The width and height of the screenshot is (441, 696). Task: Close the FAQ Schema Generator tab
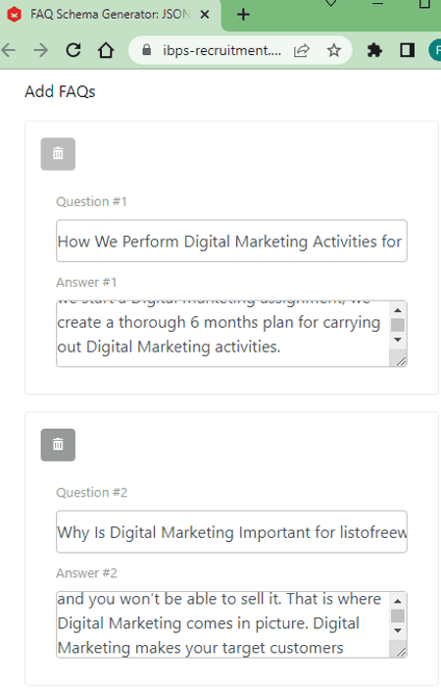pyautogui.click(x=205, y=15)
